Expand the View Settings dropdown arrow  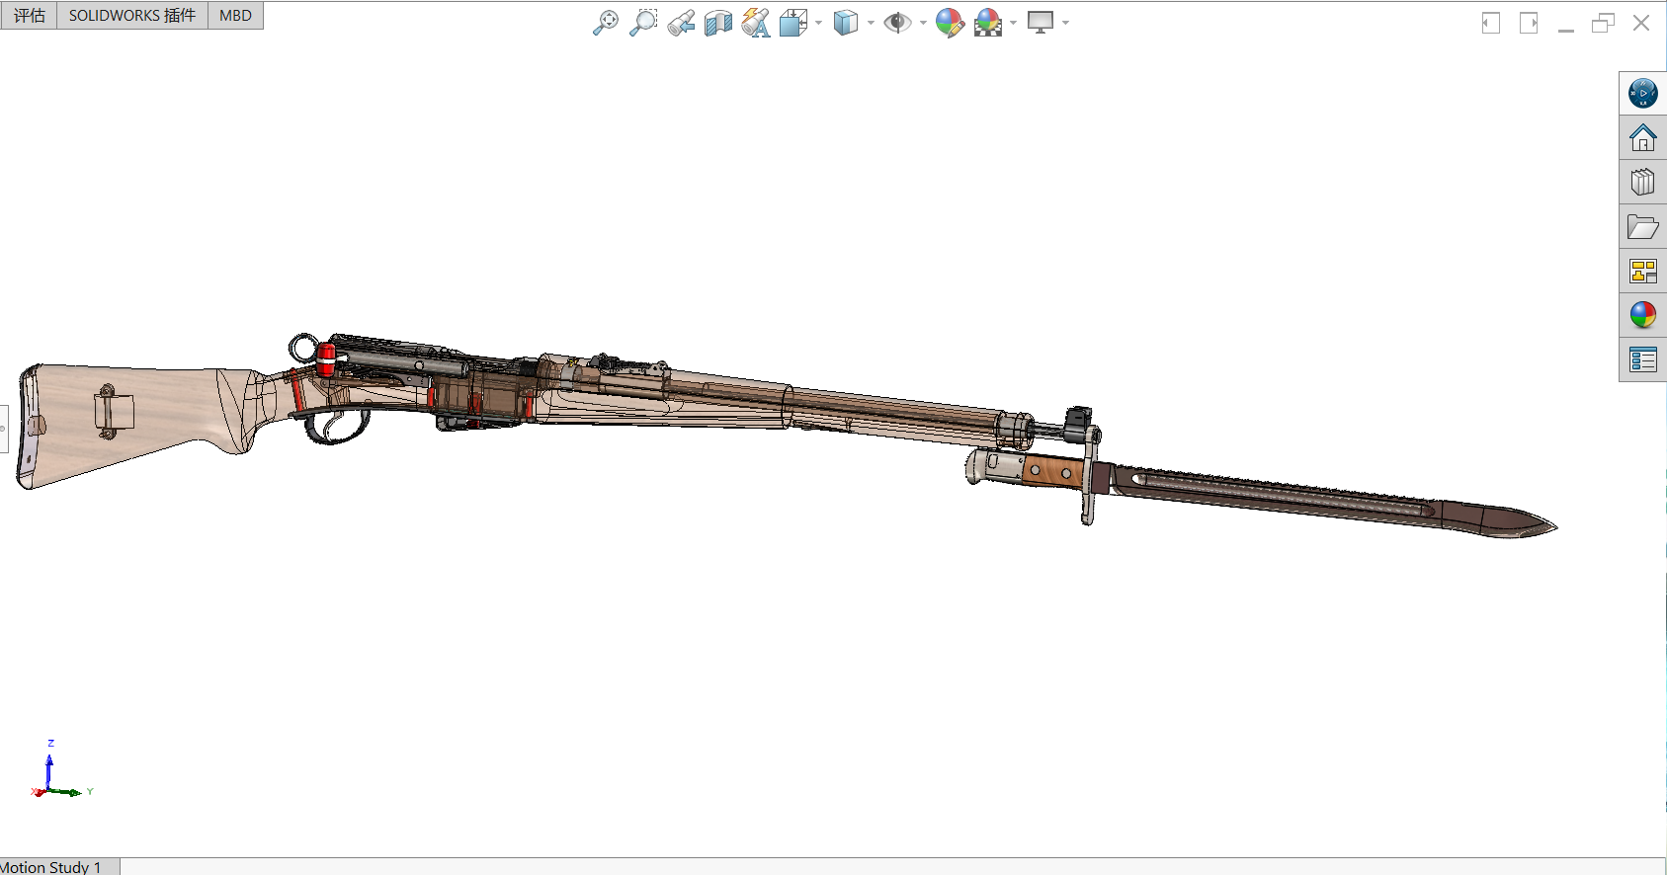(x=1065, y=23)
